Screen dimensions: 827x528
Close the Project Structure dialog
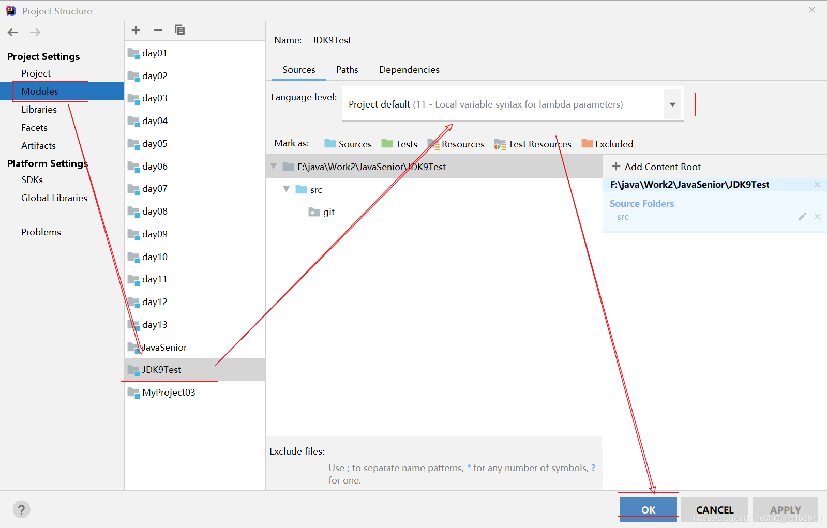tap(812, 10)
